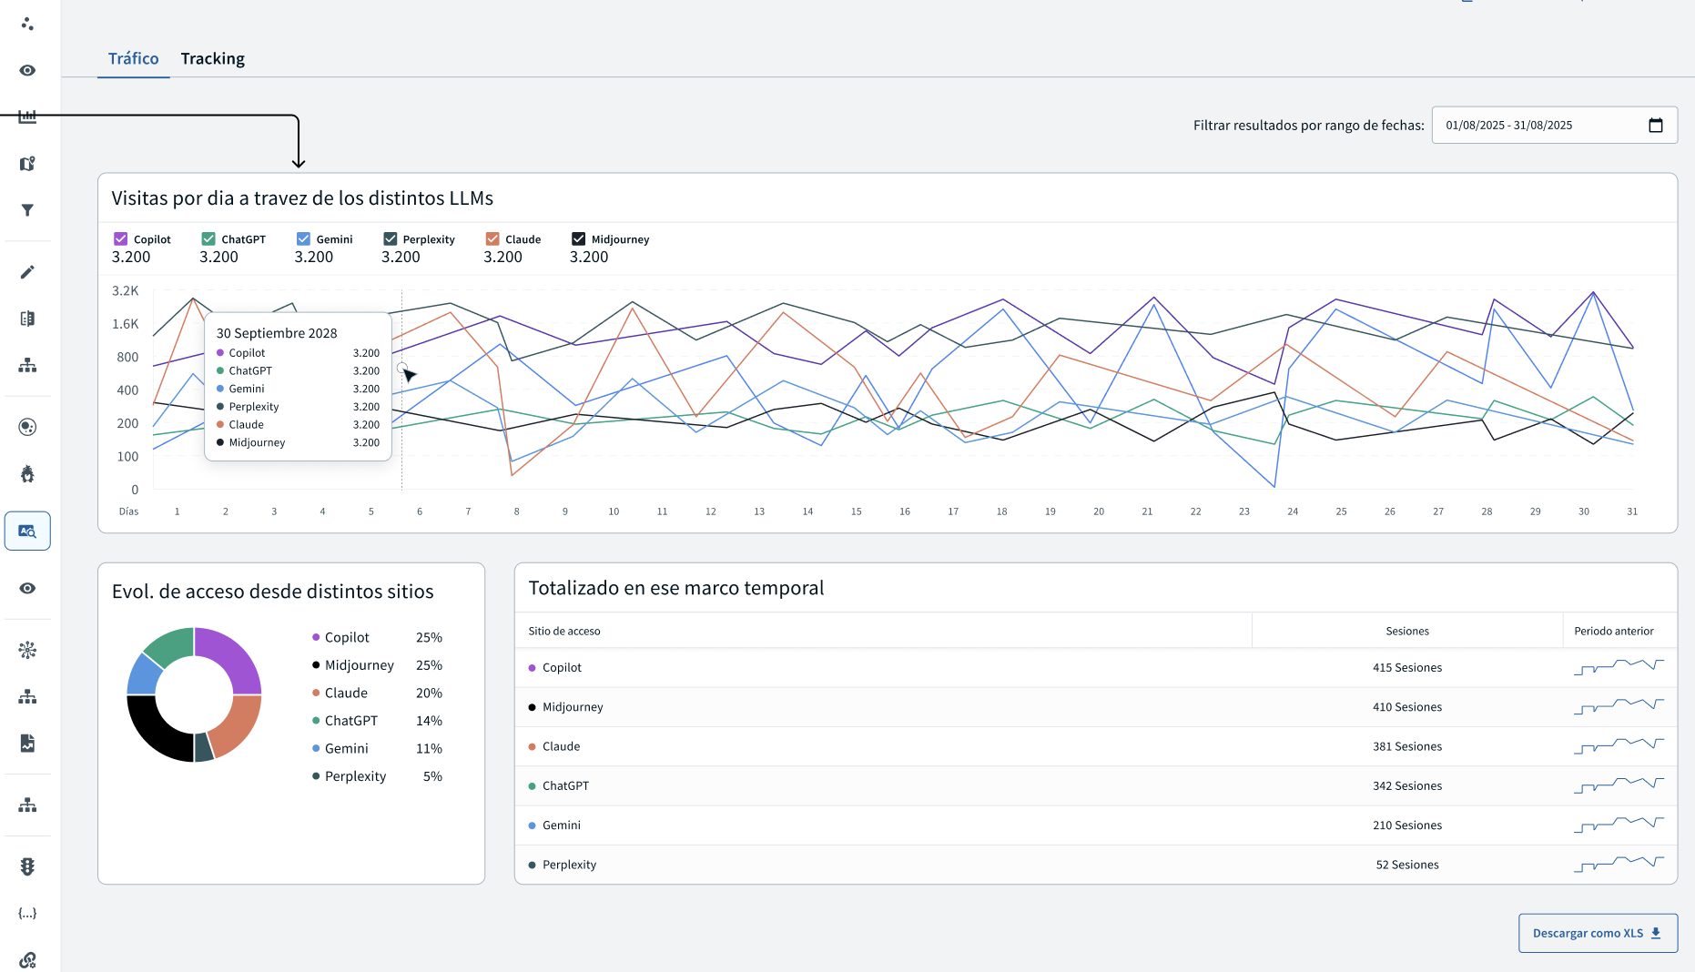The image size is (1695, 972).
Task: Click the link settings icon in sidebar
Action: coord(27,959)
